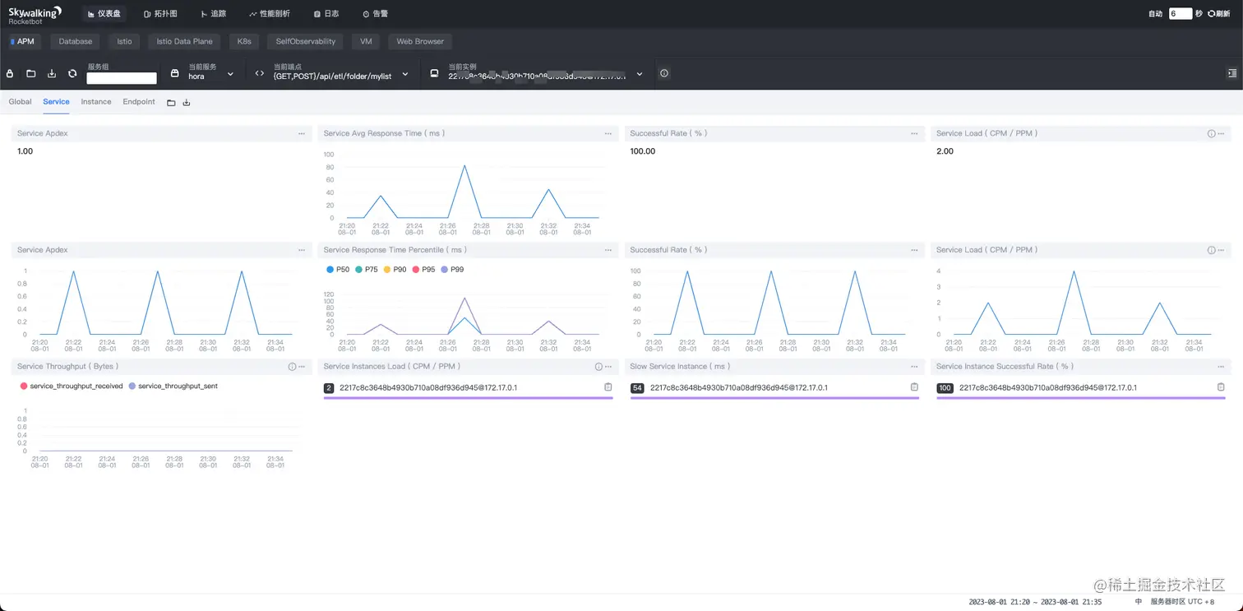Select the Service tab

(56, 102)
